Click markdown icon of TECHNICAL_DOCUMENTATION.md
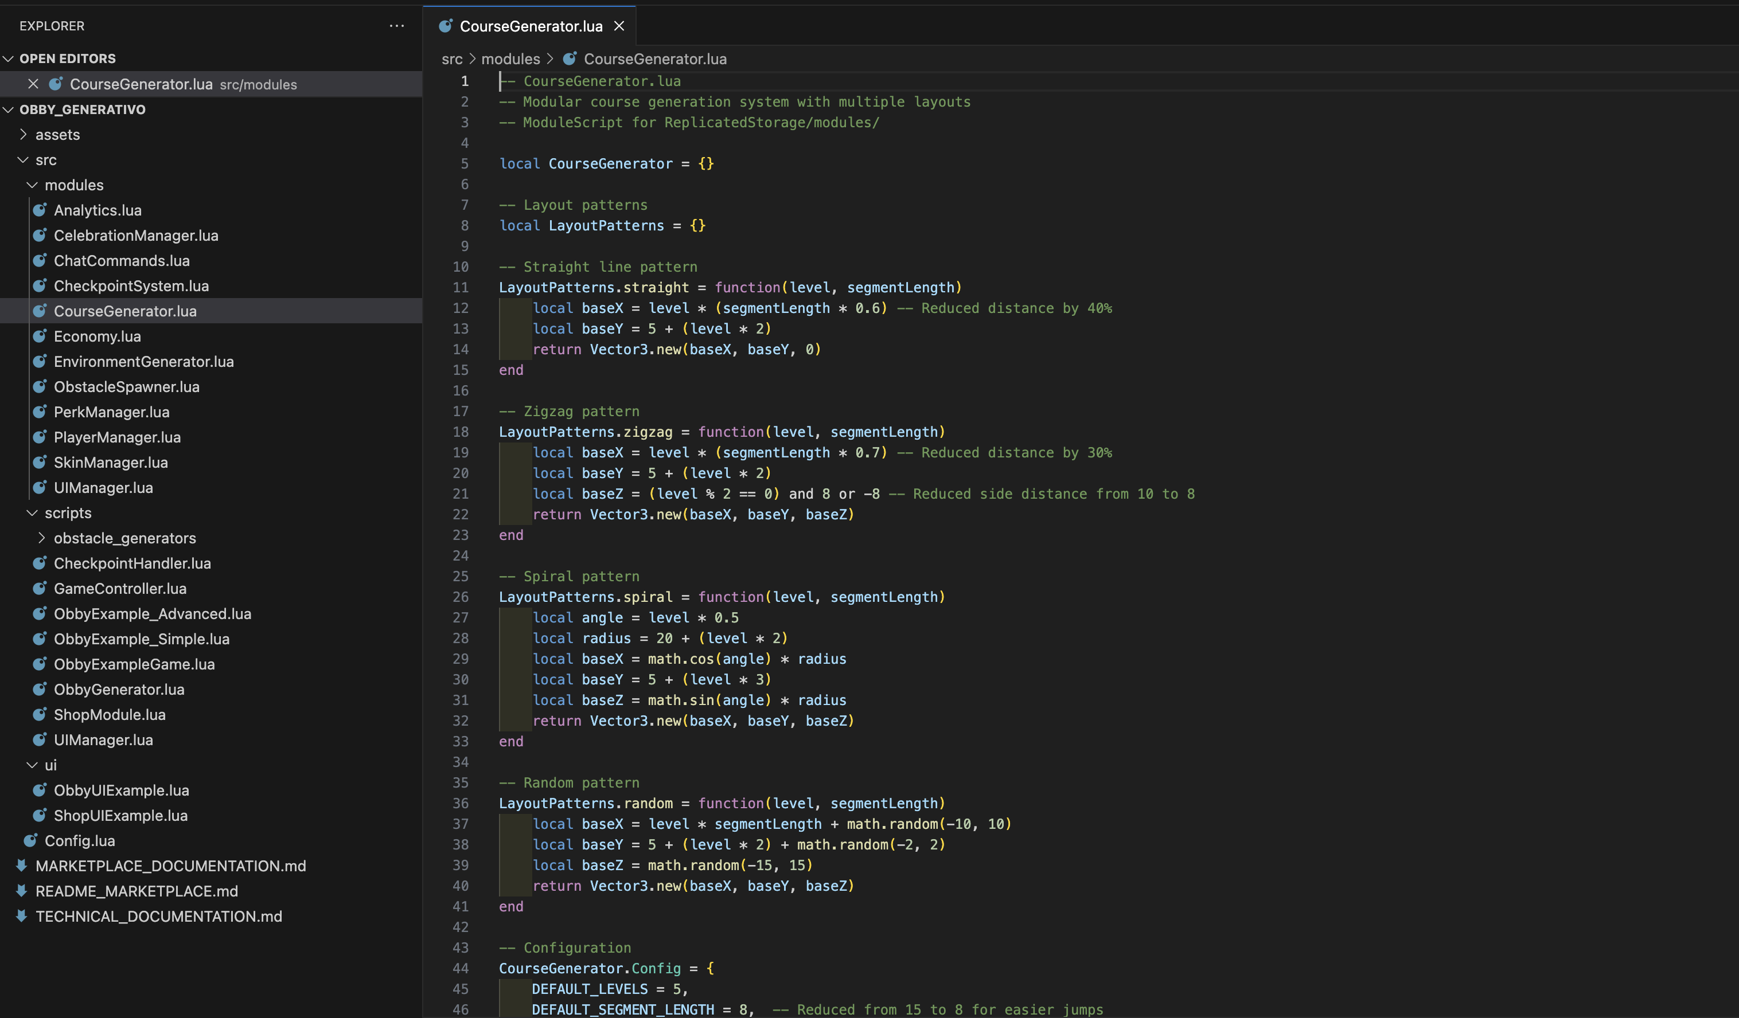 (21, 916)
